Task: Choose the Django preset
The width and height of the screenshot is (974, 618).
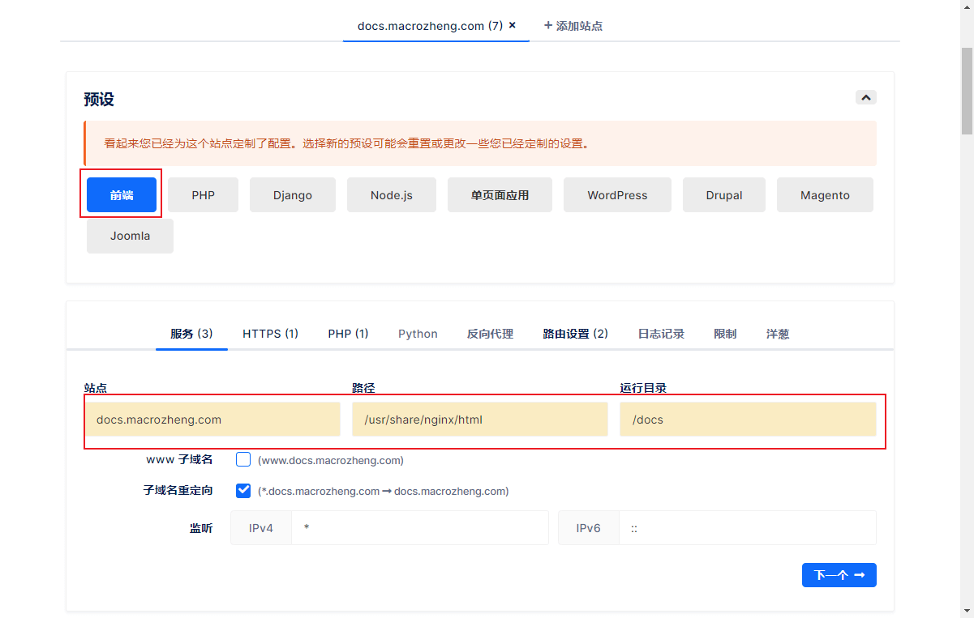Action: 293,195
